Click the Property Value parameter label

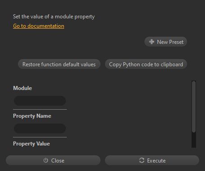[31, 144]
